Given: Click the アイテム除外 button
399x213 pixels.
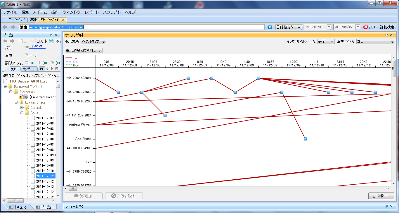Looking at the screenshot, I should click(x=124, y=196).
